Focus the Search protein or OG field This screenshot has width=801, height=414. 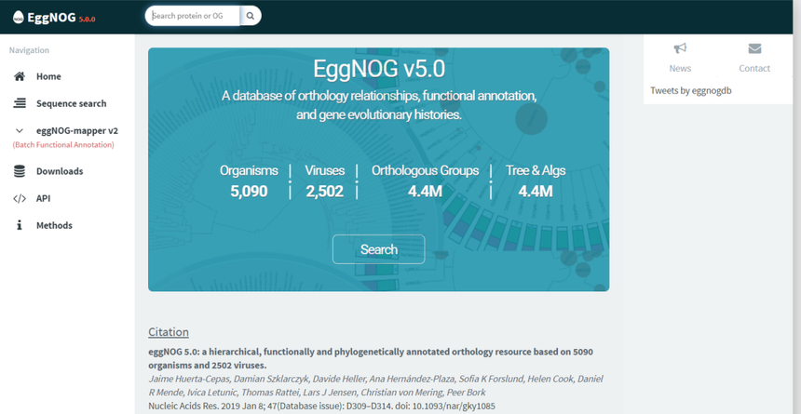click(193, 16)
